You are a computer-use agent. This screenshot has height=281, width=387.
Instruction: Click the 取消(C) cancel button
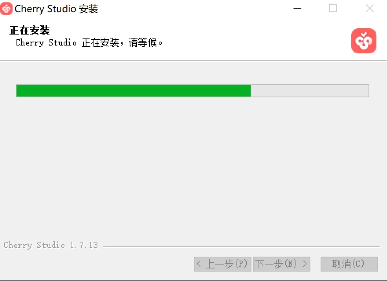coord(349,264)
